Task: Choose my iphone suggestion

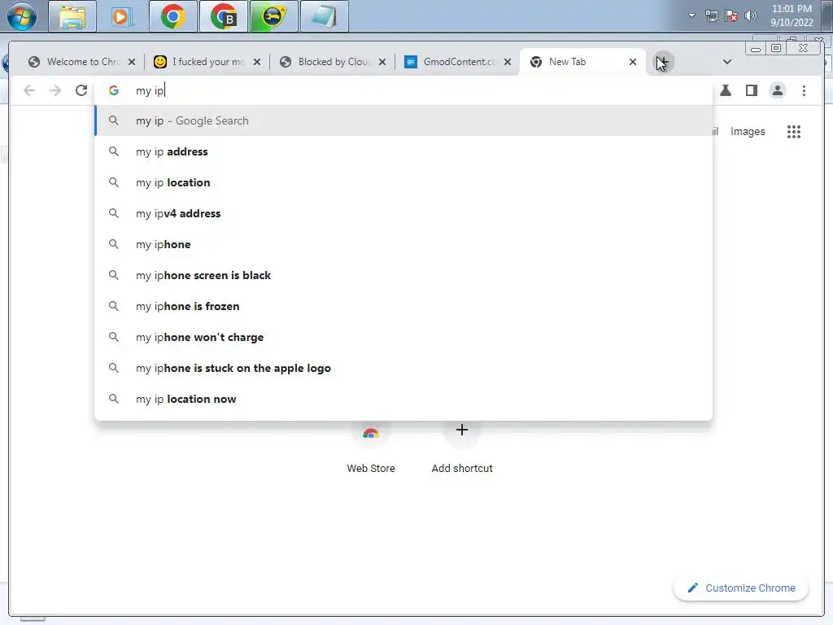Action: pos(403,244)
